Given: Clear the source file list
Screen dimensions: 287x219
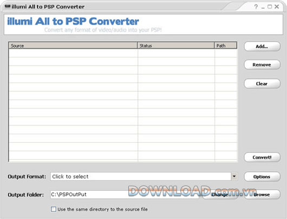Looking at the screenshot, I should (x=262, y=83).
